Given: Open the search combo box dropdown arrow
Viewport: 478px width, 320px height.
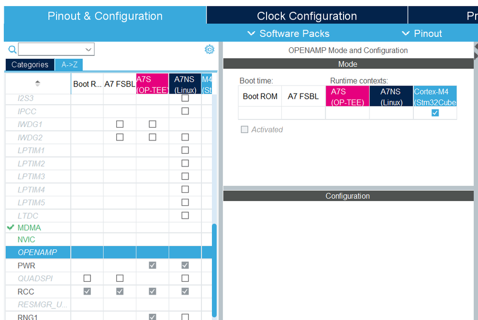Looking at the screenshot, I should [89, 49].
